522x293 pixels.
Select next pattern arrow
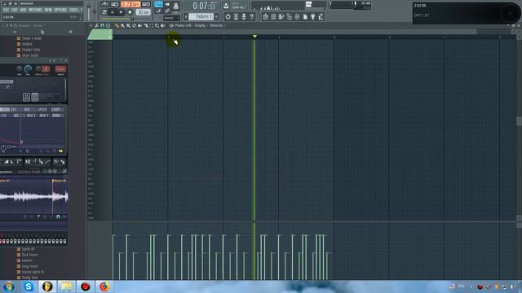click(216, 16)
